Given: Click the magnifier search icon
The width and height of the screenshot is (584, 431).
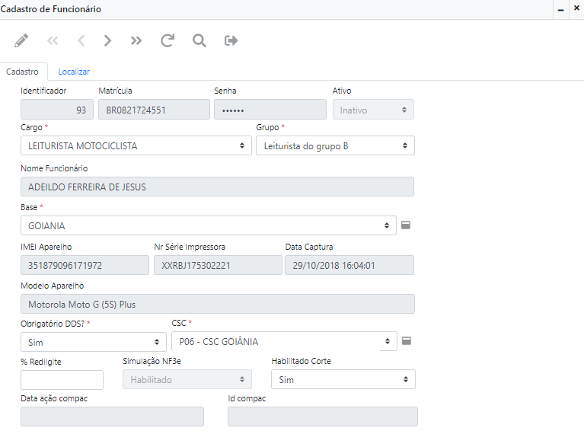Looking at the screenshot, I should [x=199, y=40].
